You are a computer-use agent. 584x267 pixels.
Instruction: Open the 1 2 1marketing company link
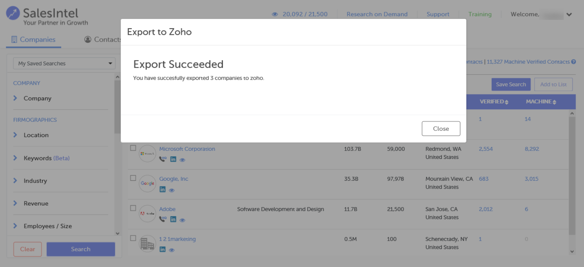click(x=177, y=239)
